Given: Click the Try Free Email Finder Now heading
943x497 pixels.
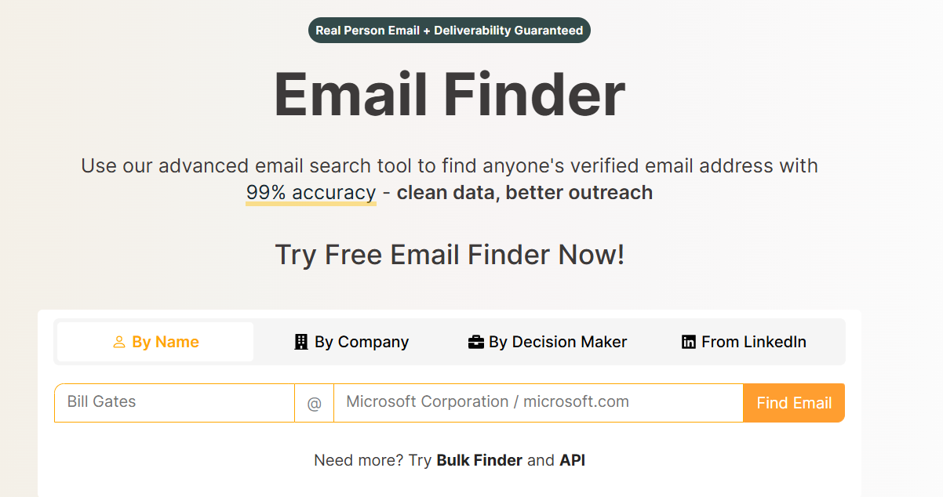Looking at the screenshot, I should coord(449,255).
